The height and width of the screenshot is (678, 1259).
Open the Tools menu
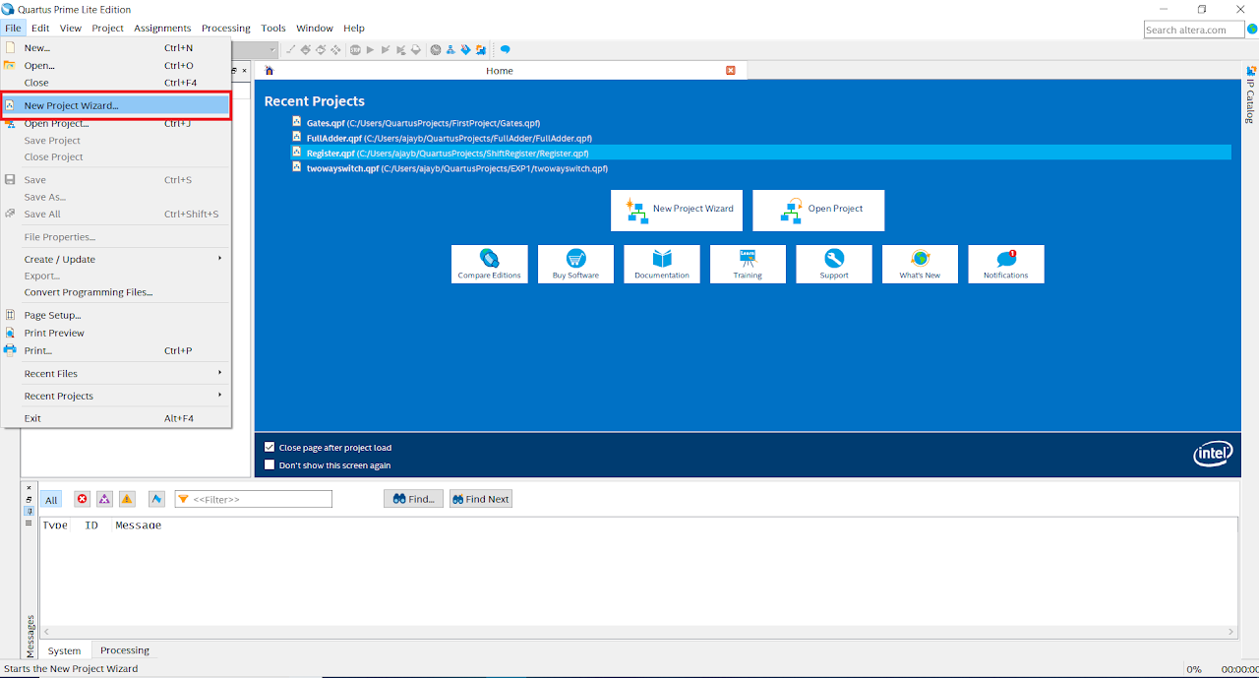pyautogui.click(x=273, y=28)
